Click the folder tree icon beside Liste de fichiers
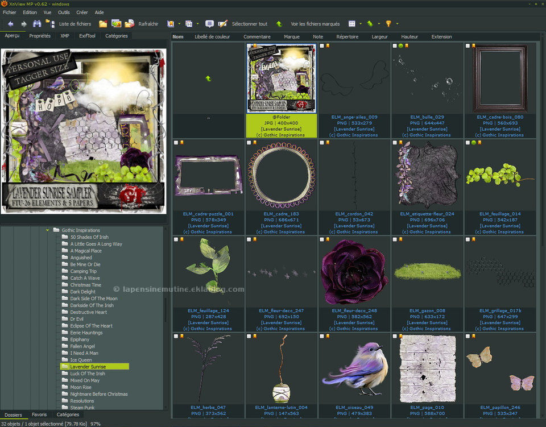 pyautogui.click(x=50, y=24)
